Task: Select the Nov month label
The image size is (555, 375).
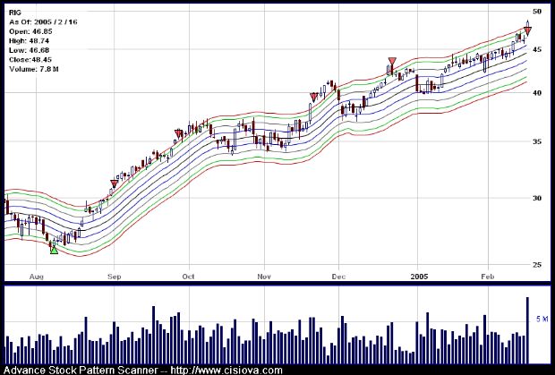Action: [x=264, y=277]
